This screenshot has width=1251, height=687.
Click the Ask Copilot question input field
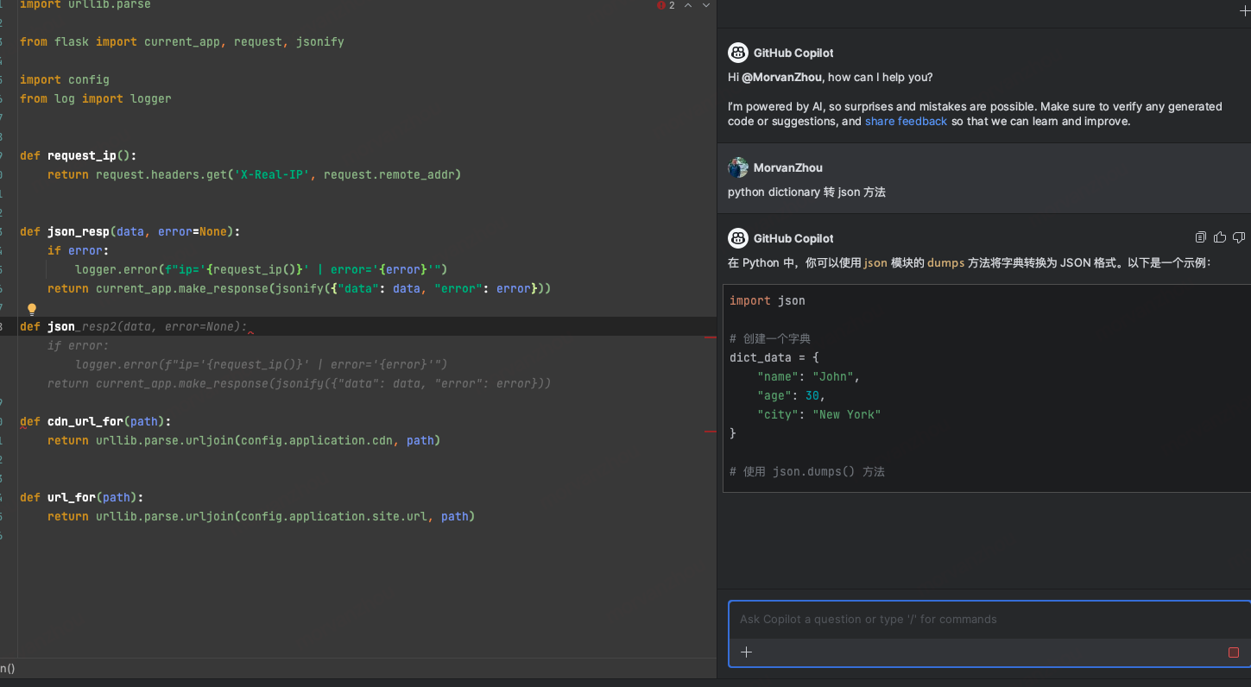click(x=984, y=619)
